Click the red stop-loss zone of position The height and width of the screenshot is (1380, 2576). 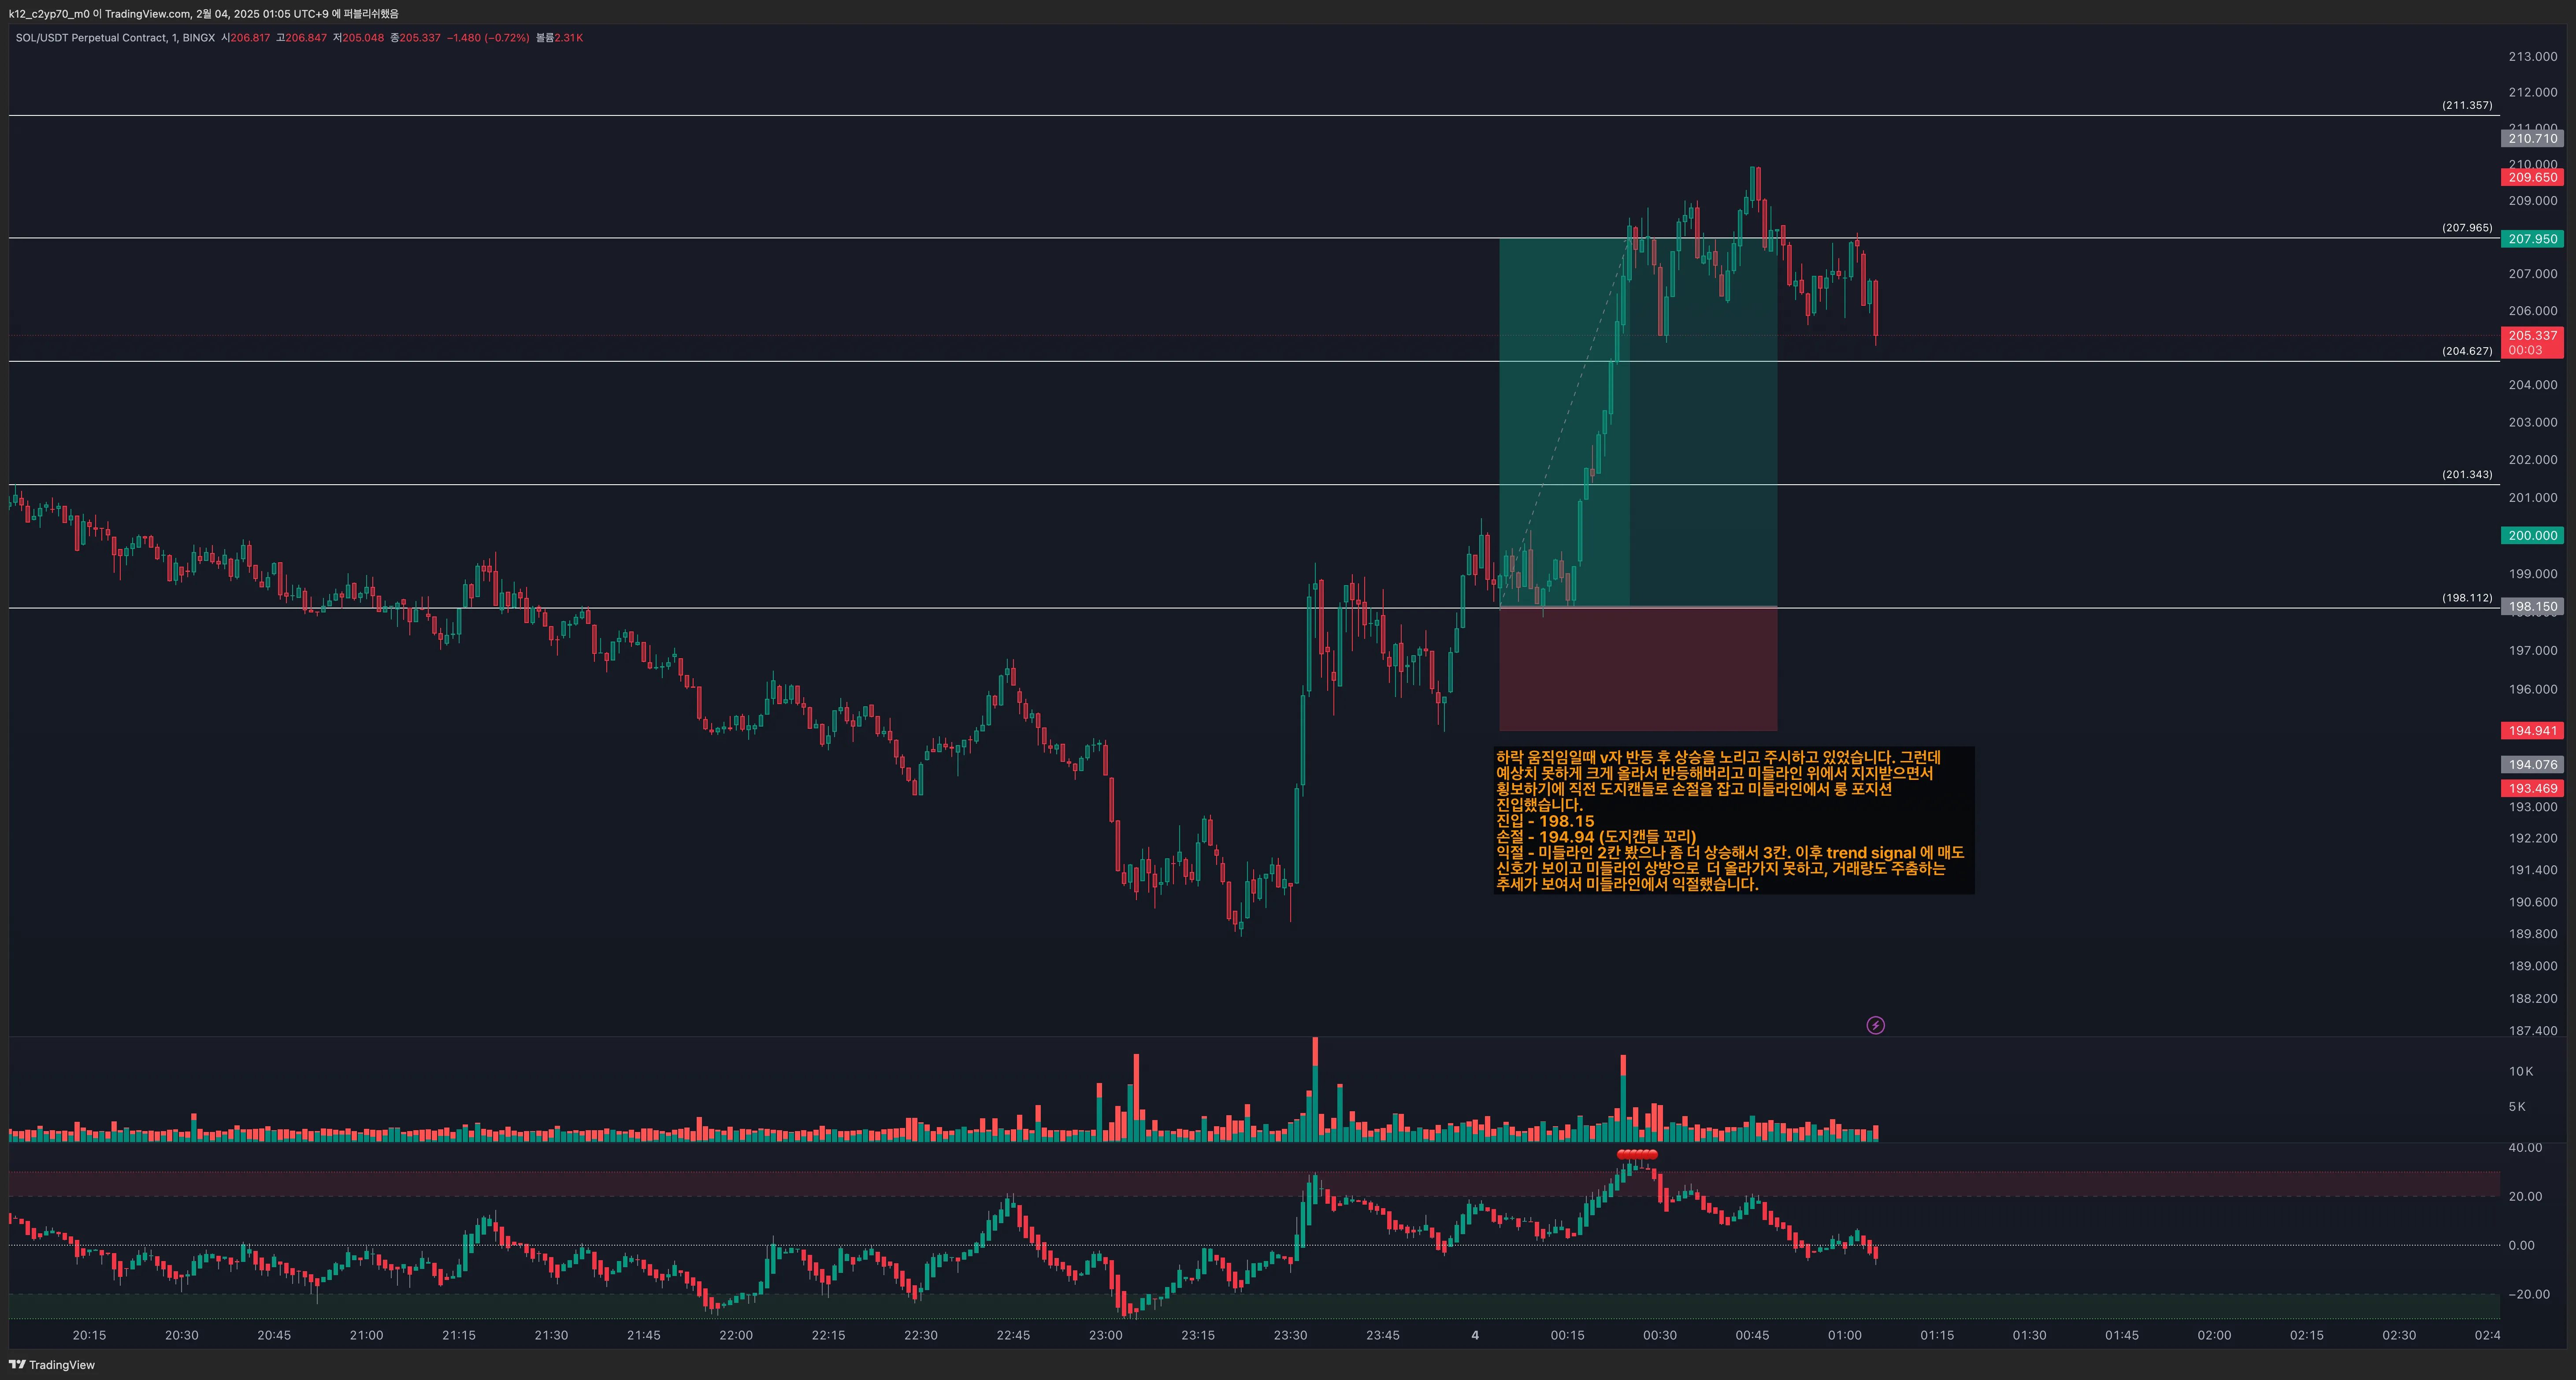pos(1638,669)
